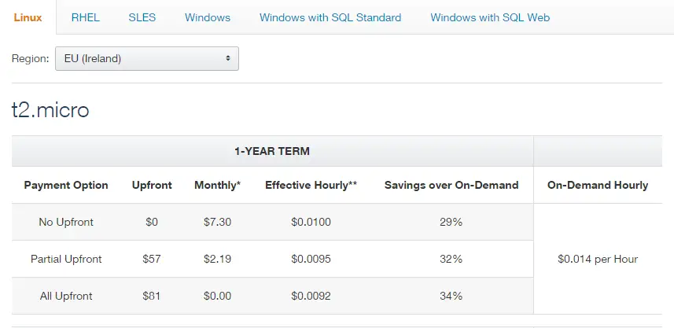Click the active Linux tab

[28, 17]
